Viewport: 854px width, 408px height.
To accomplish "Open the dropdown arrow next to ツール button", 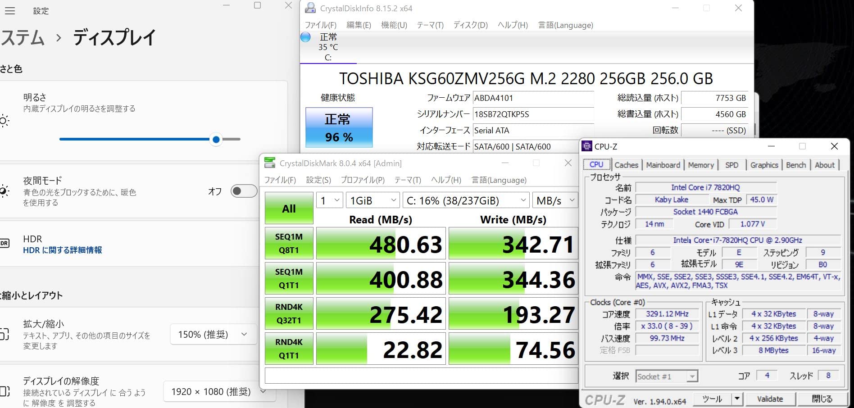I will (x=737, y=399).
